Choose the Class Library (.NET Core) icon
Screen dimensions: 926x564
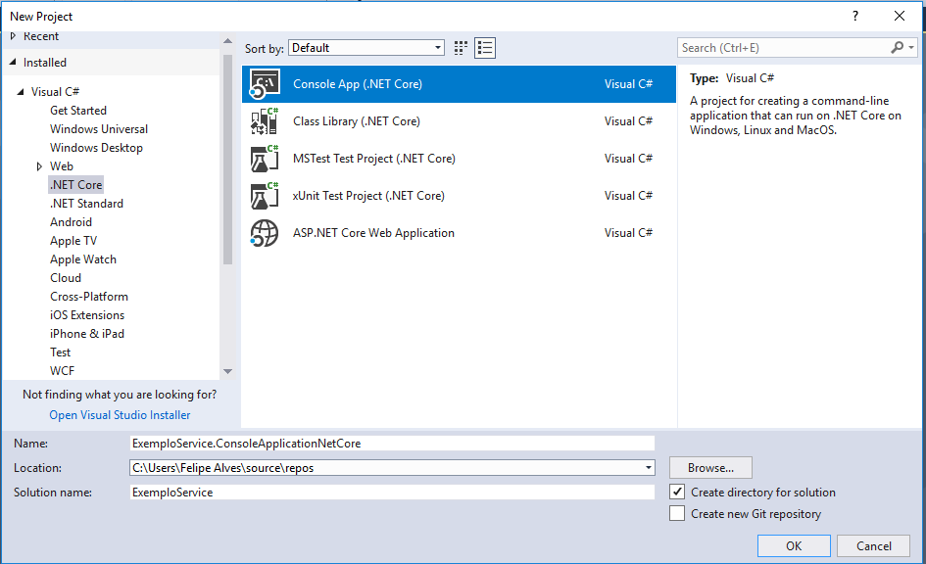click(x=264, y=121)
